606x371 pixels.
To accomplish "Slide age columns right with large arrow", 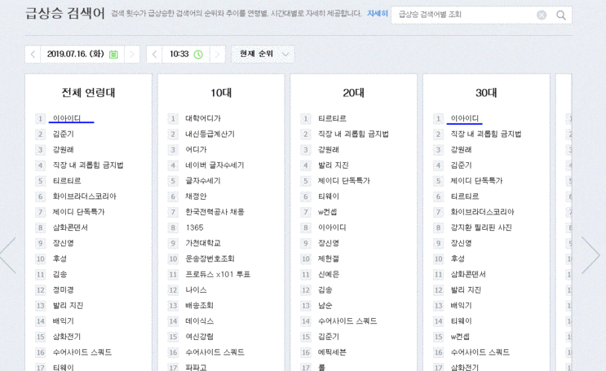I will coord(591,255).
